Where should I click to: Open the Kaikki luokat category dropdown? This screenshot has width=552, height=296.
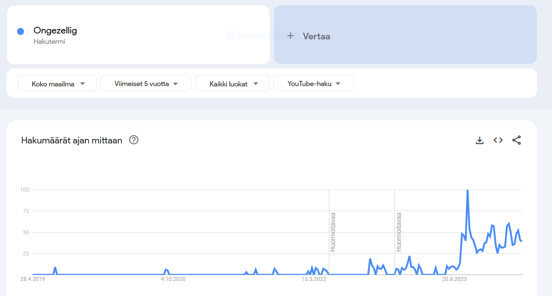(232, 83)
